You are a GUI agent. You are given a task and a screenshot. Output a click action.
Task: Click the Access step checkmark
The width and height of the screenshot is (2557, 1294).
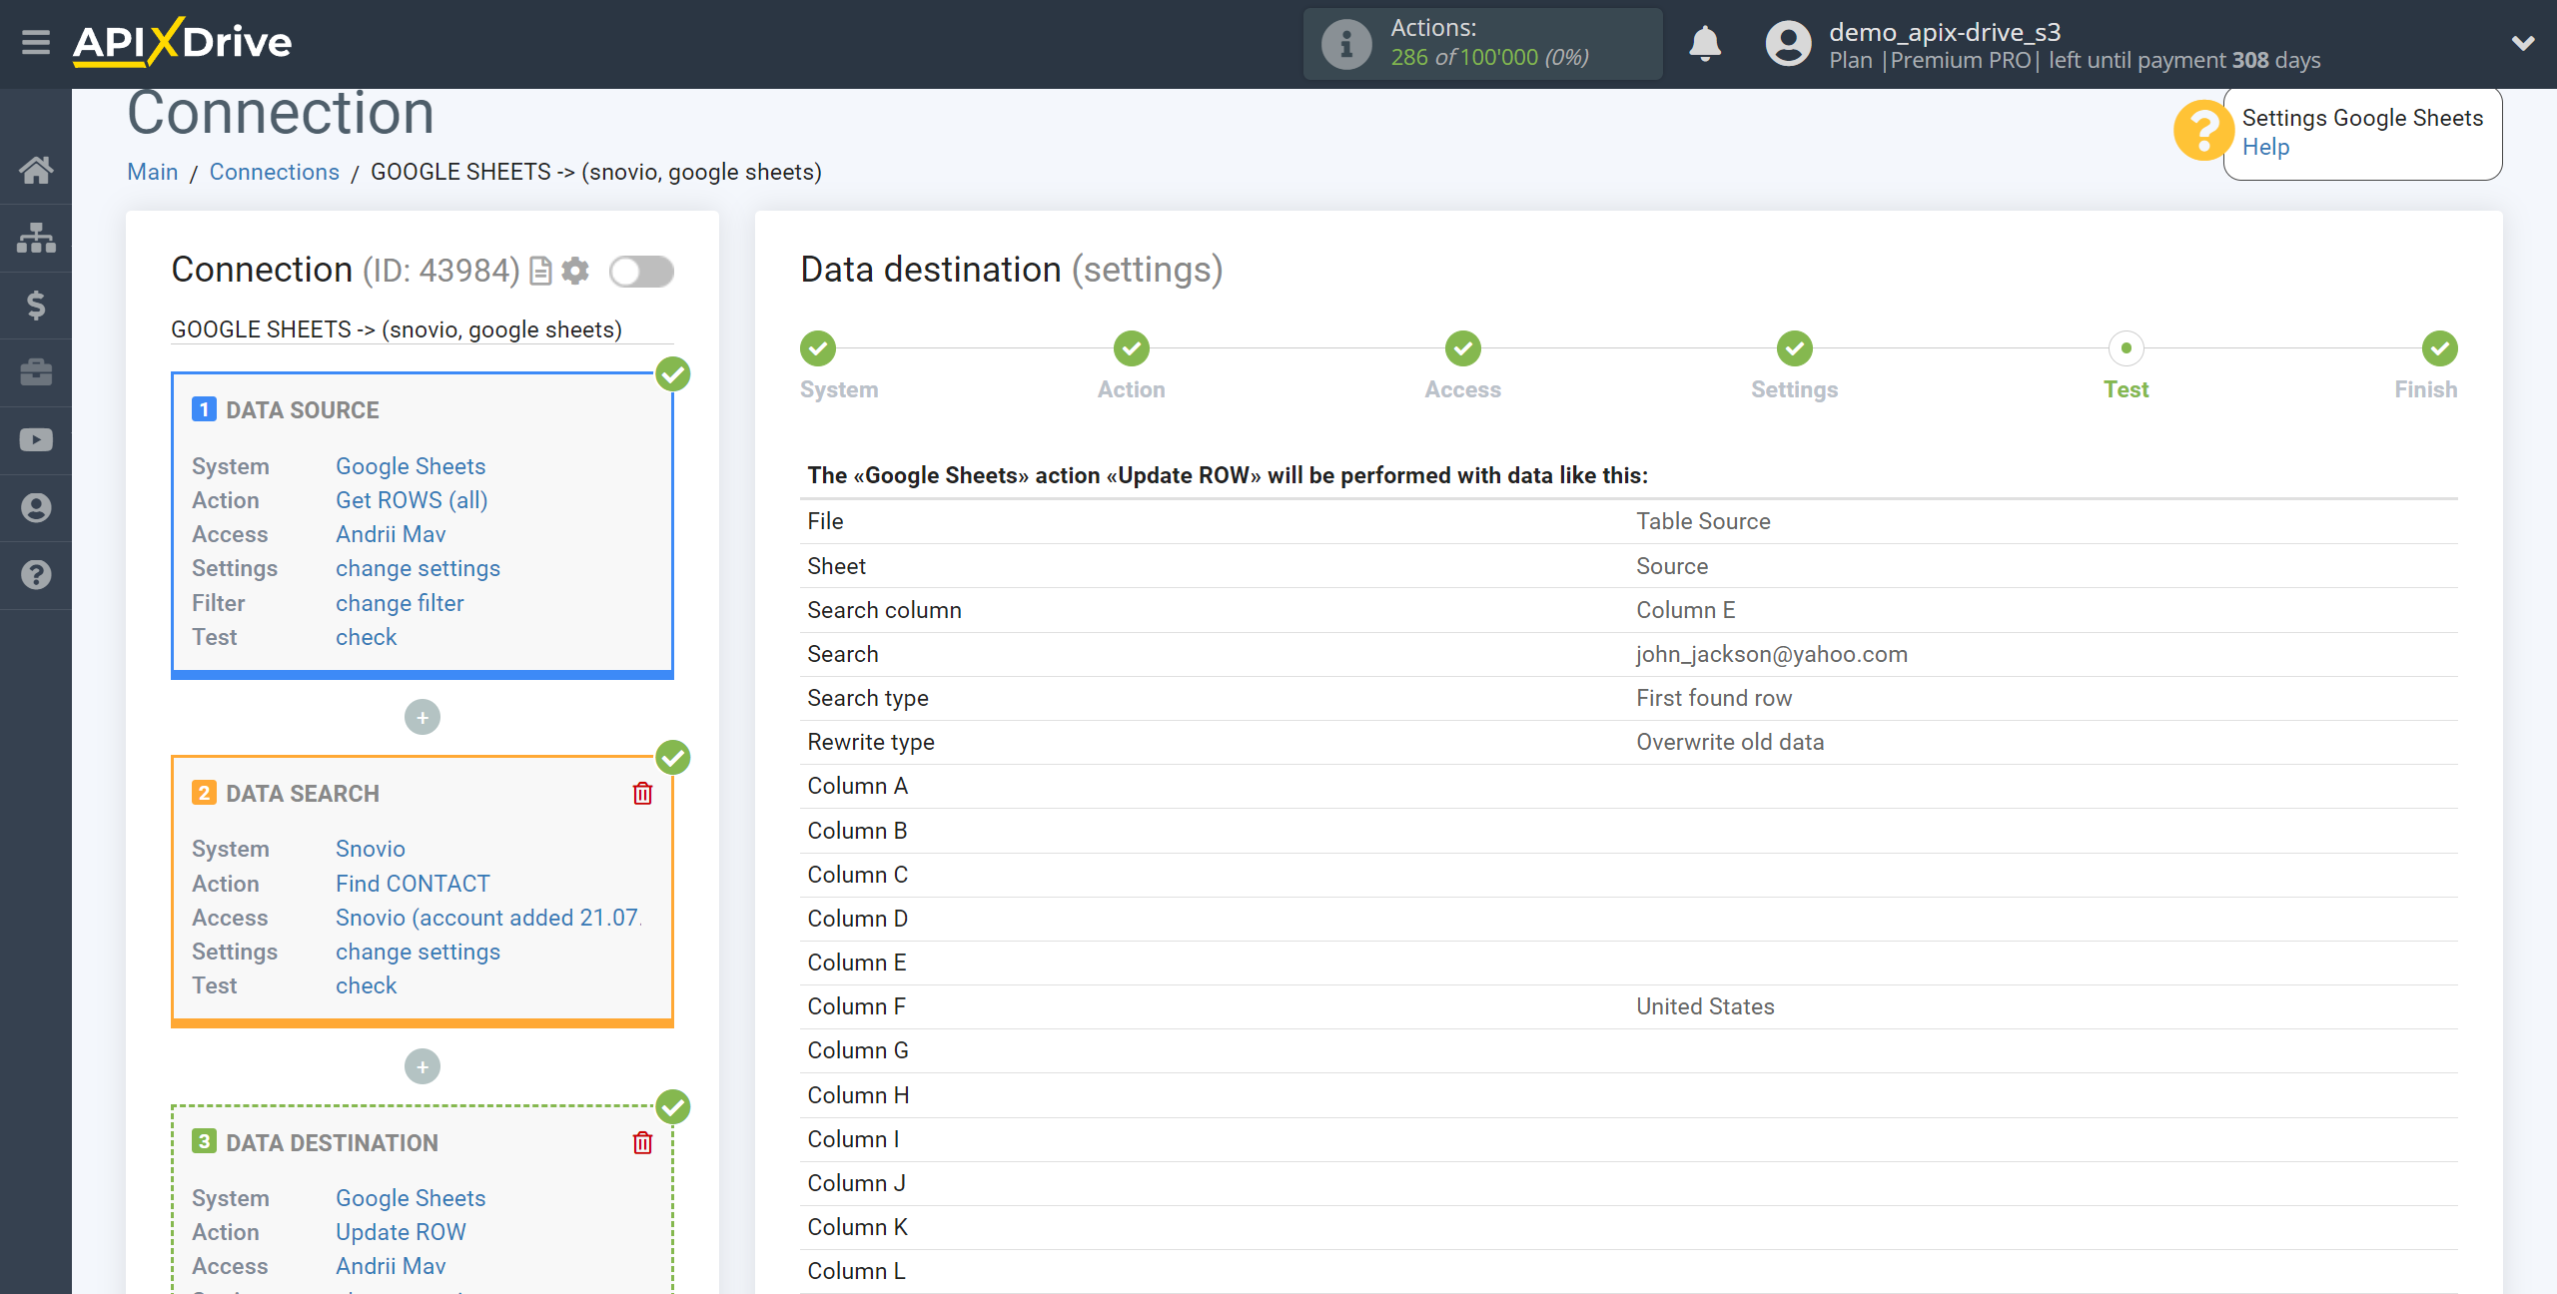pyautogui.click(x=1463, y=348)
